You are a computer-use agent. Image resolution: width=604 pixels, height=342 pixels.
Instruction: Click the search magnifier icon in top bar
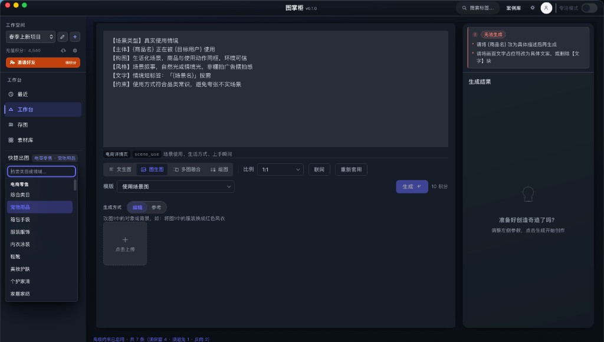(464, 8)
